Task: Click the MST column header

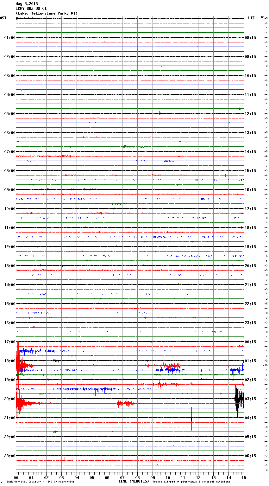Action: 3,18
